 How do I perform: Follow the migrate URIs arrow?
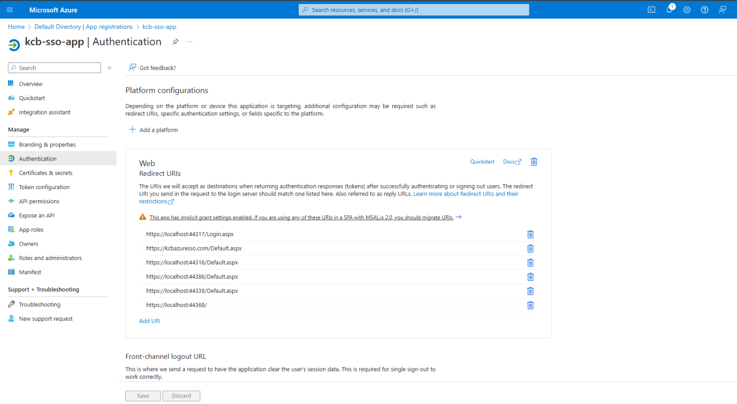[459, 217]
